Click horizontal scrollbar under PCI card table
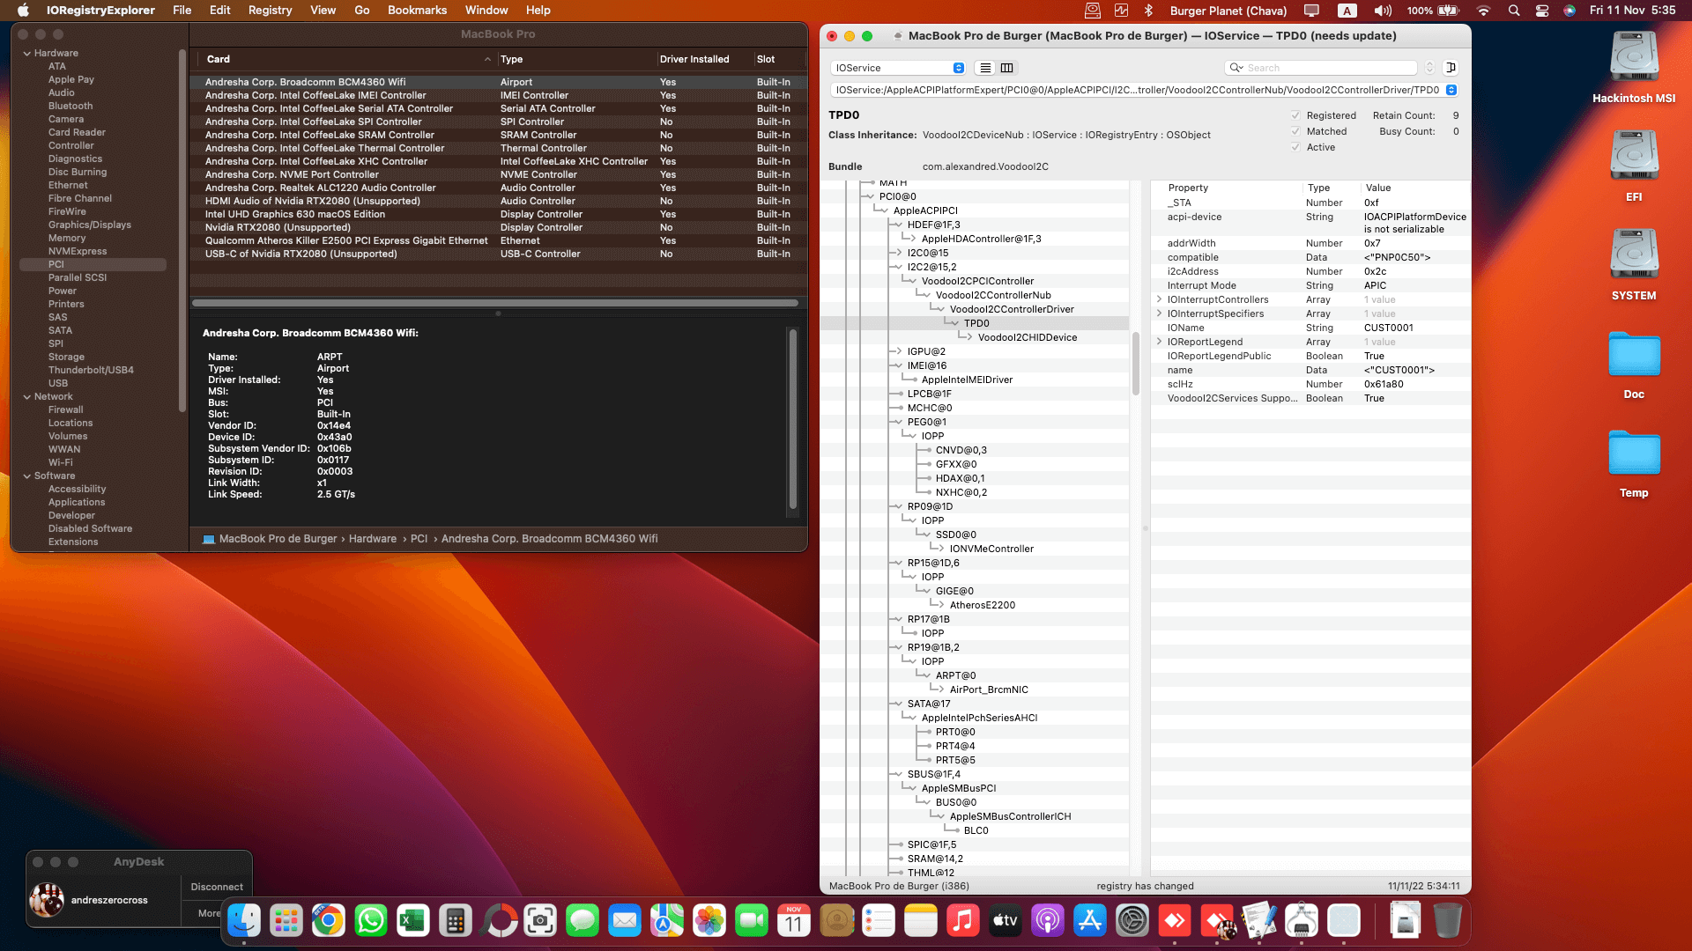The width and height of the screenshot is (1692, 951). point(495,303)
